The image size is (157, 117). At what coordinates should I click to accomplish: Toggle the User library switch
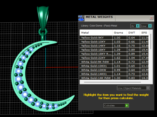point(146,26)
